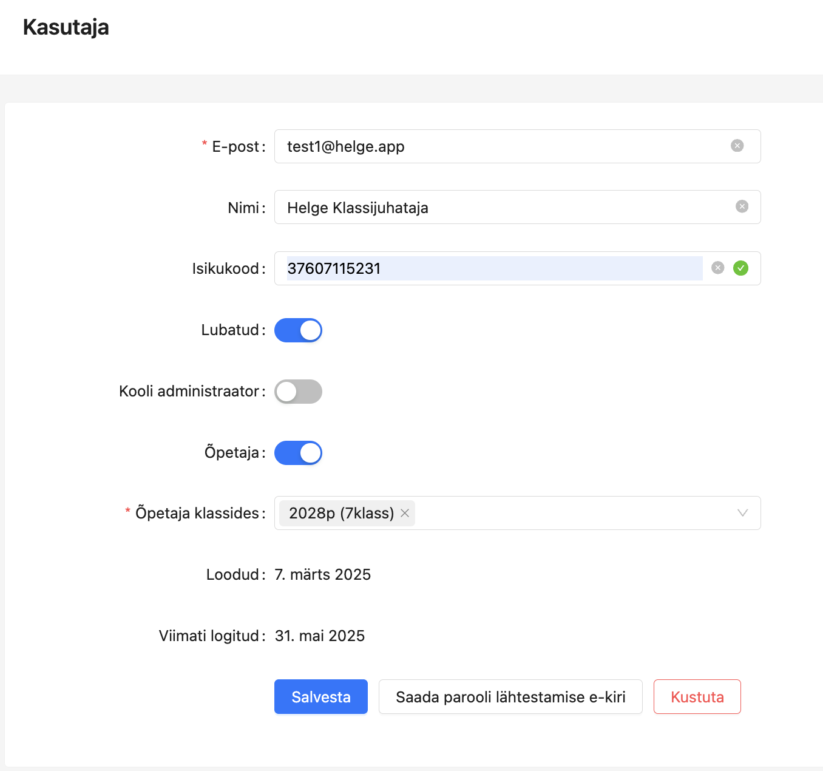Turn off the Õpetaja switch
Image resolution: width=823 pixels, height=771 pixels.
pyautogui.click(x=298, y=453)
